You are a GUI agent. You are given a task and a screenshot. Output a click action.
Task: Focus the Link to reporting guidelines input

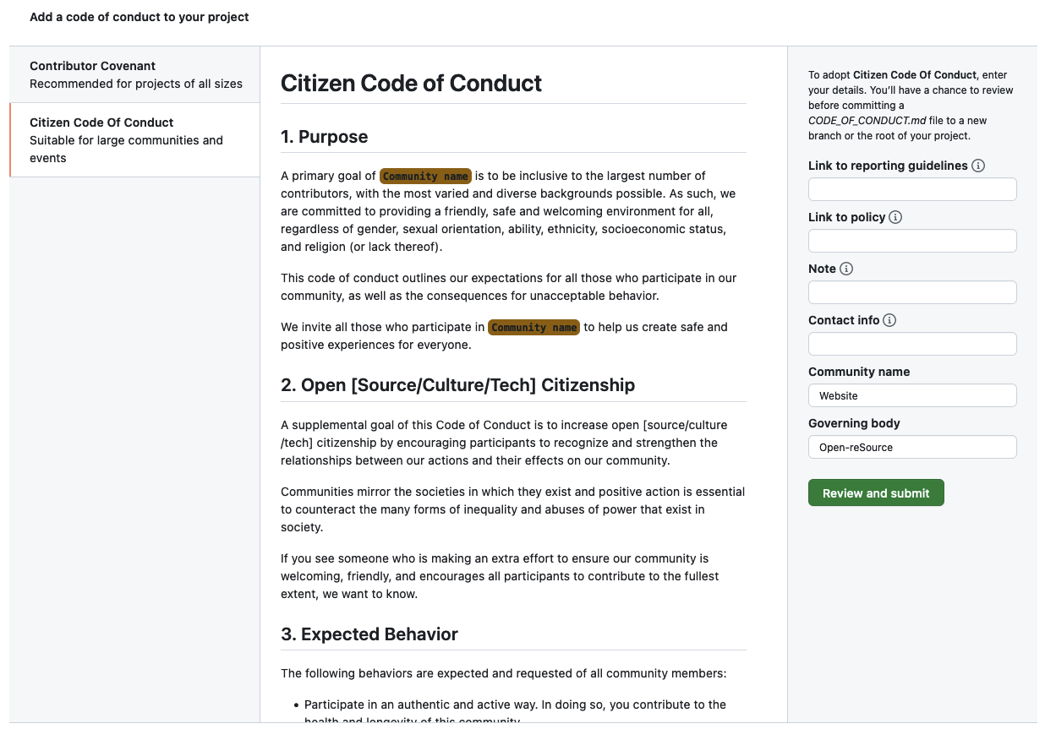911,189
